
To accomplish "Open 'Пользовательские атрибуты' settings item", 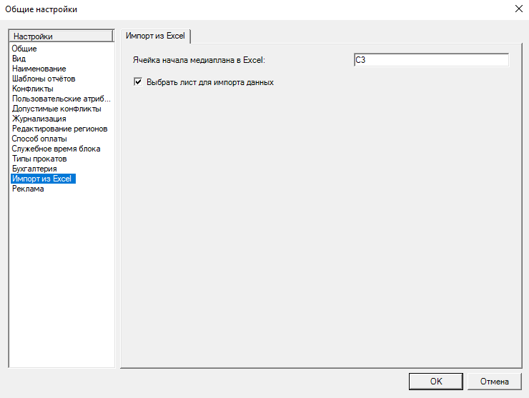I will pyautogui.click(x=61, y=99).
